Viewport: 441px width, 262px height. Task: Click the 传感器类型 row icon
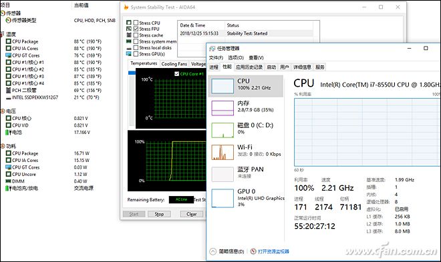coord(9,20)
